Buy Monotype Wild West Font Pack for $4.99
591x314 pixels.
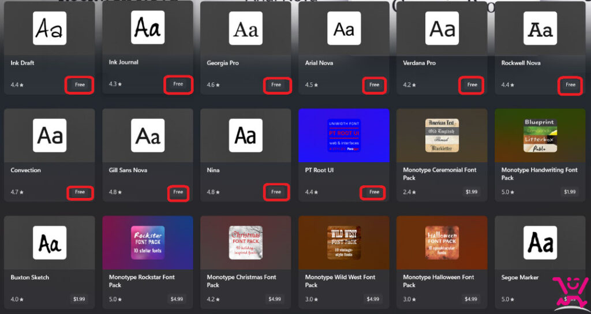coord(373,300)
